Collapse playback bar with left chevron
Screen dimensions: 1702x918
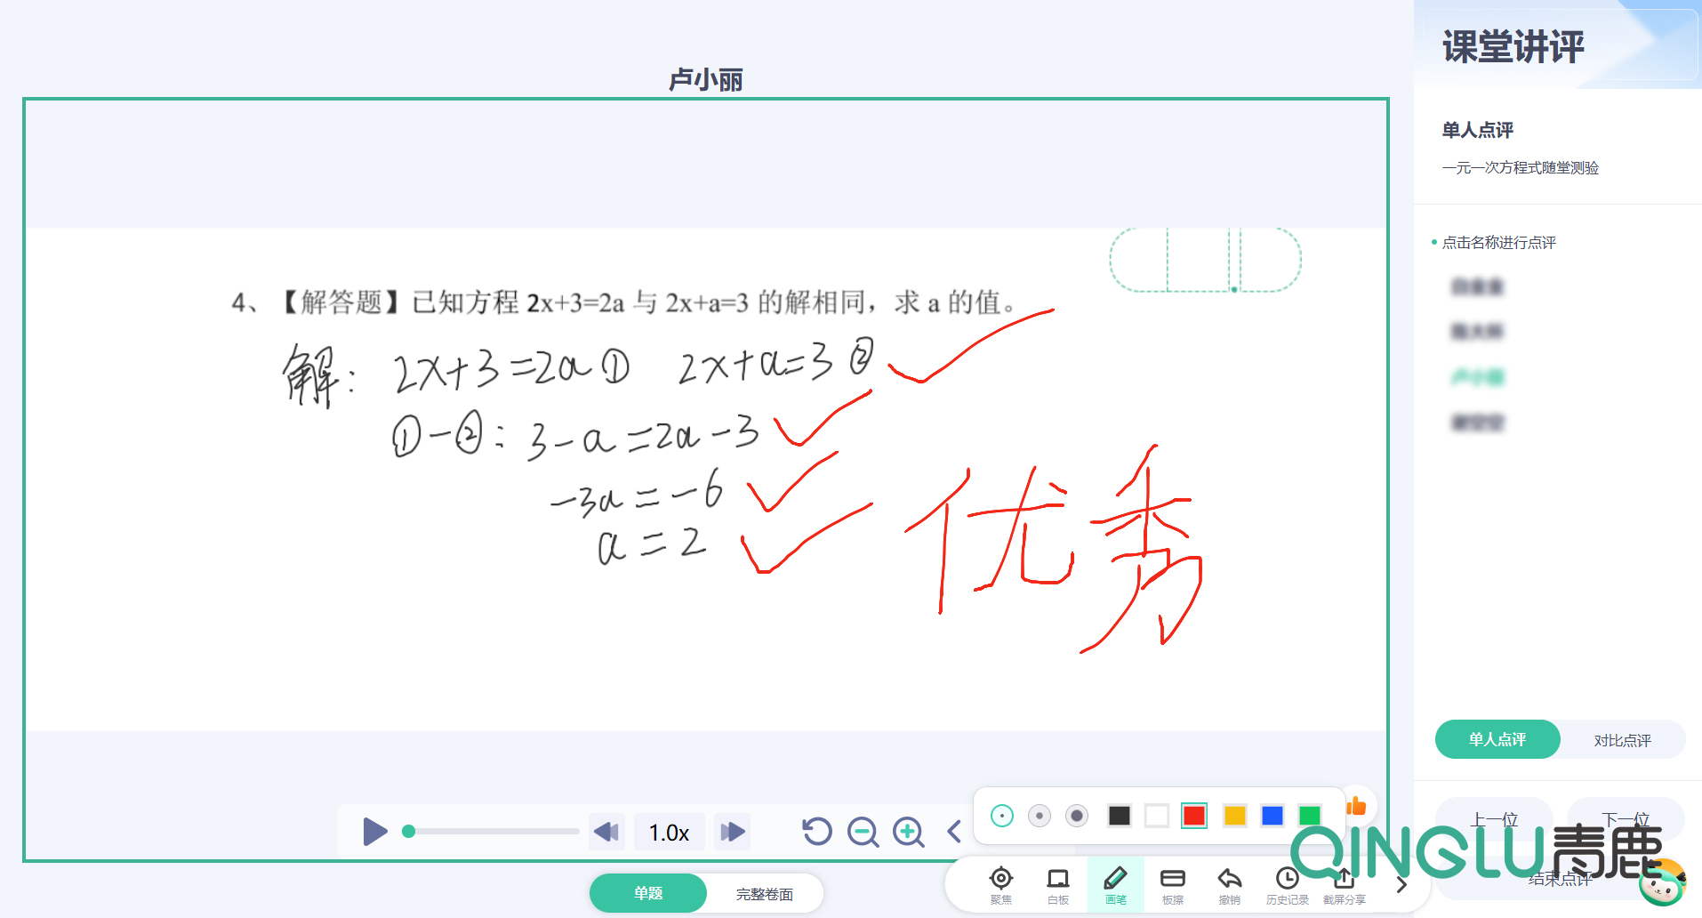(954, 832)
